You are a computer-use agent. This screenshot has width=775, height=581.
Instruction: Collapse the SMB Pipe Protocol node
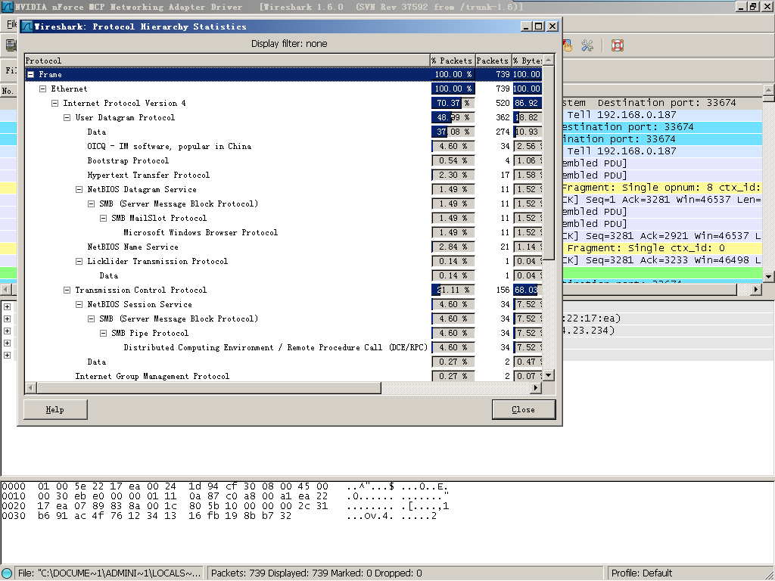103,333
